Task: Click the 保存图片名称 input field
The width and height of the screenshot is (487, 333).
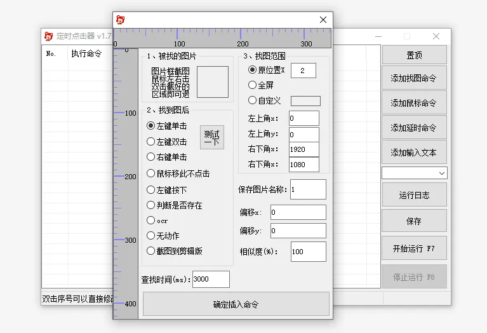Action: click(x=309, y=189)
